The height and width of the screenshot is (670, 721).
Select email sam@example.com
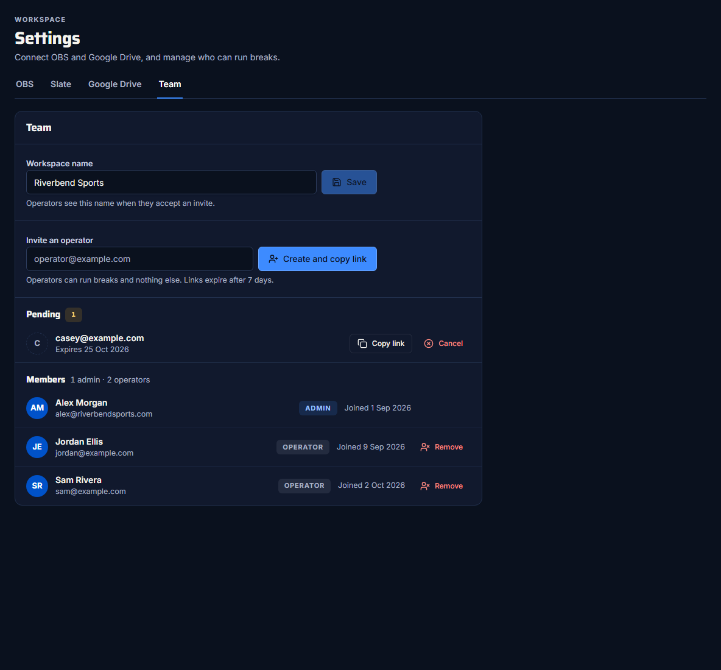click(91, 491)
